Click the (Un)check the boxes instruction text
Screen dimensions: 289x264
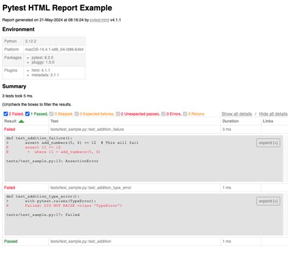37,105
